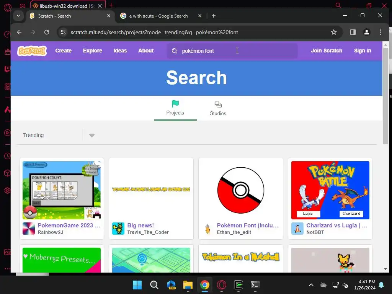The width and height of the screenshot is (392, 294).
Task: Open notifications bell in system tray
Action: coord(382,285)
